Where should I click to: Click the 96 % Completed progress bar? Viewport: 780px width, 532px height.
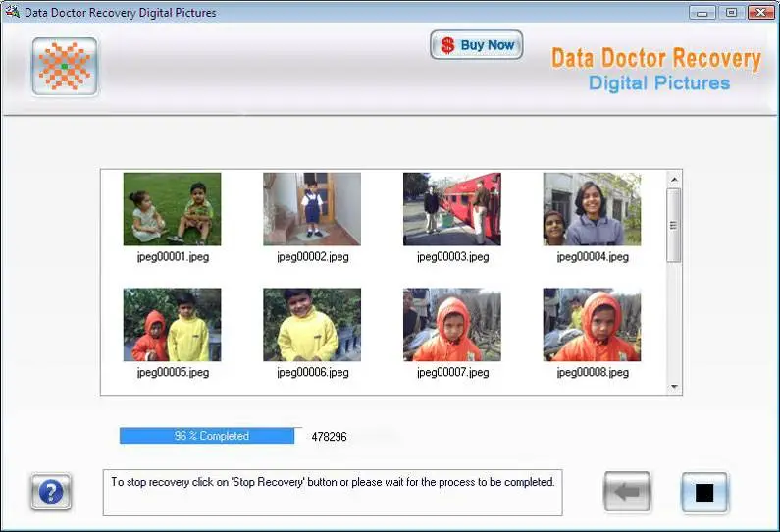click(x=211, y=436)
